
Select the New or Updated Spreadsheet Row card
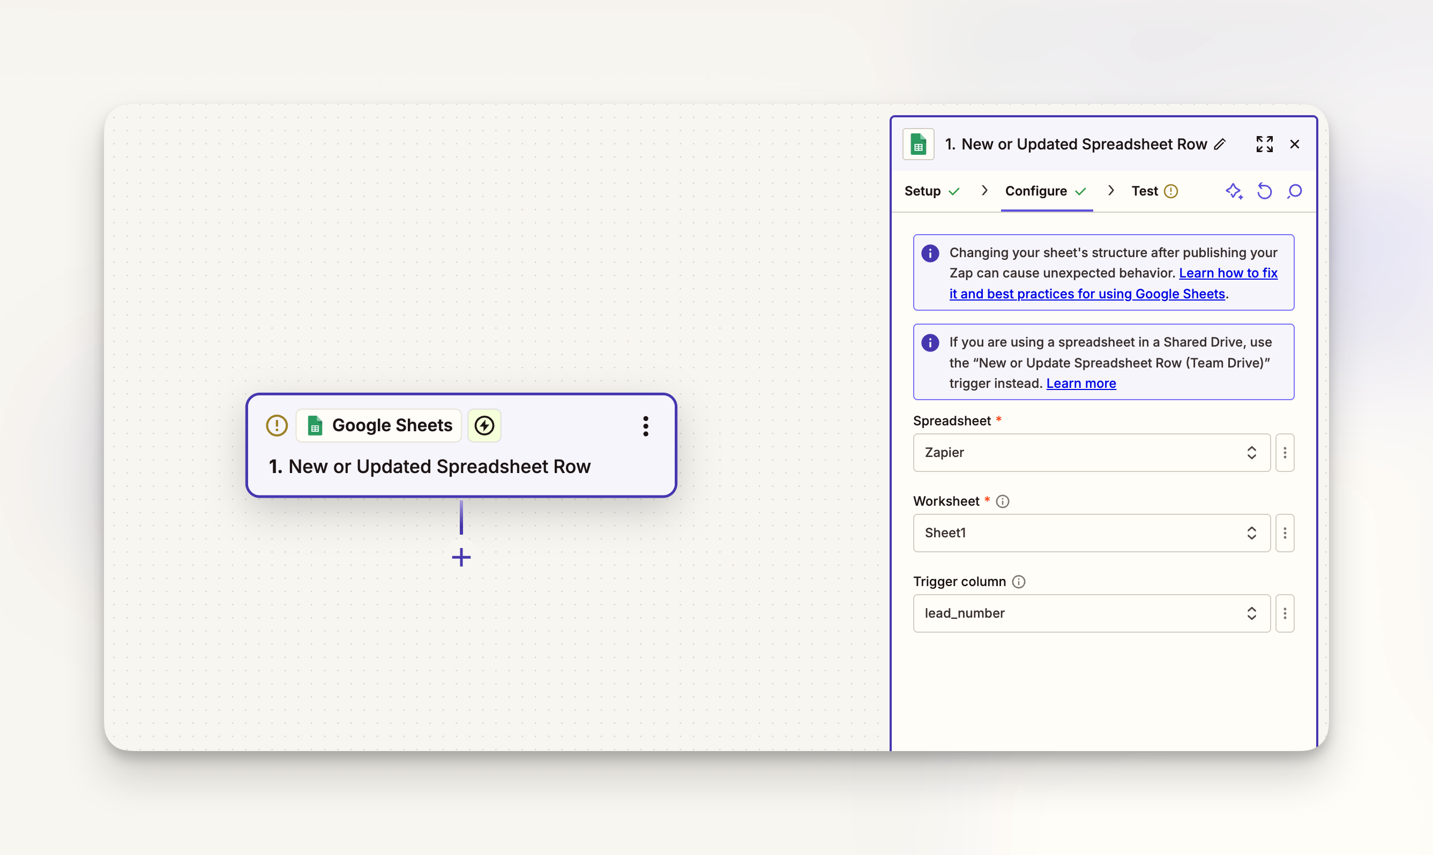[438, 467]
